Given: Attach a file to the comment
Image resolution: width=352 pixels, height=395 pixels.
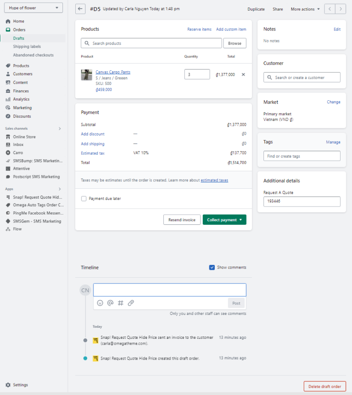Looking at the screenshot, I should click(131, 303).
